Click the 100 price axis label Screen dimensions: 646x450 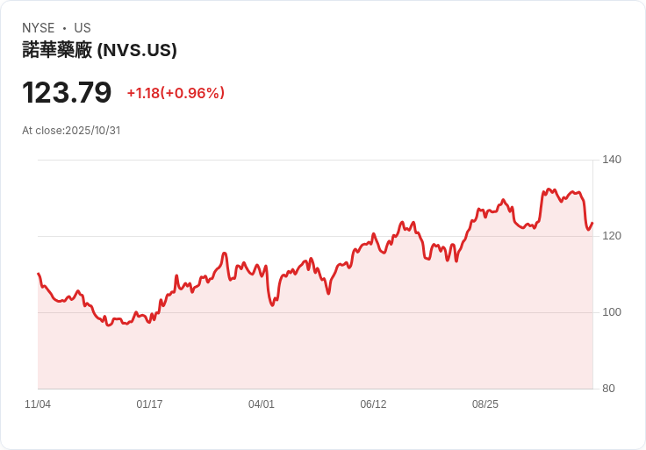tap(612, 312)
